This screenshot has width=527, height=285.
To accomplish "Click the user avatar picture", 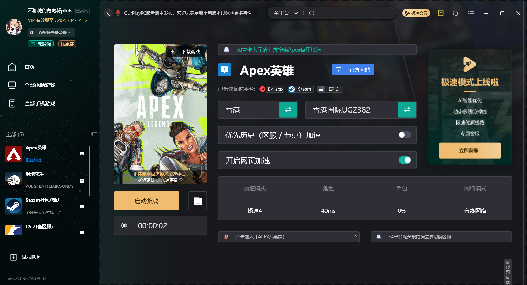I will point(14,27).
